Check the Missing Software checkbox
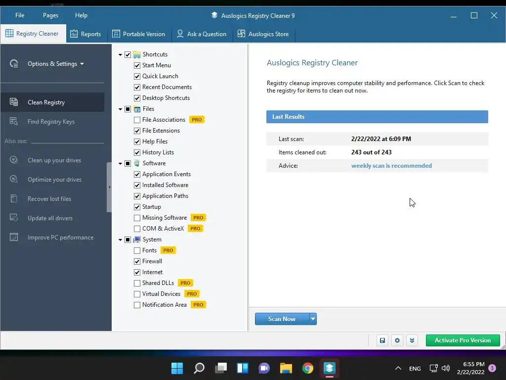This screenshot has width=506, height=380. click(x=137, y=218)
